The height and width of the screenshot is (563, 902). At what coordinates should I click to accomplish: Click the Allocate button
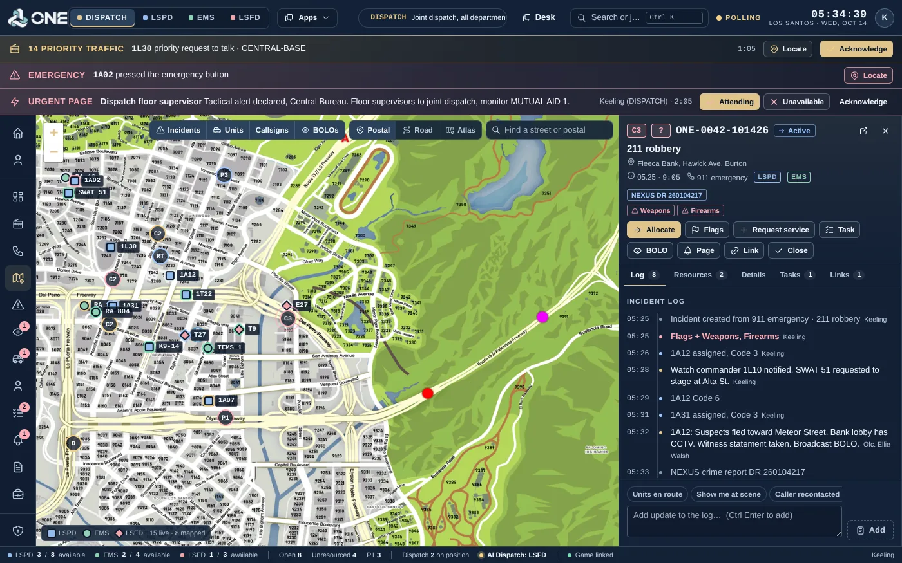click(654, 230)
